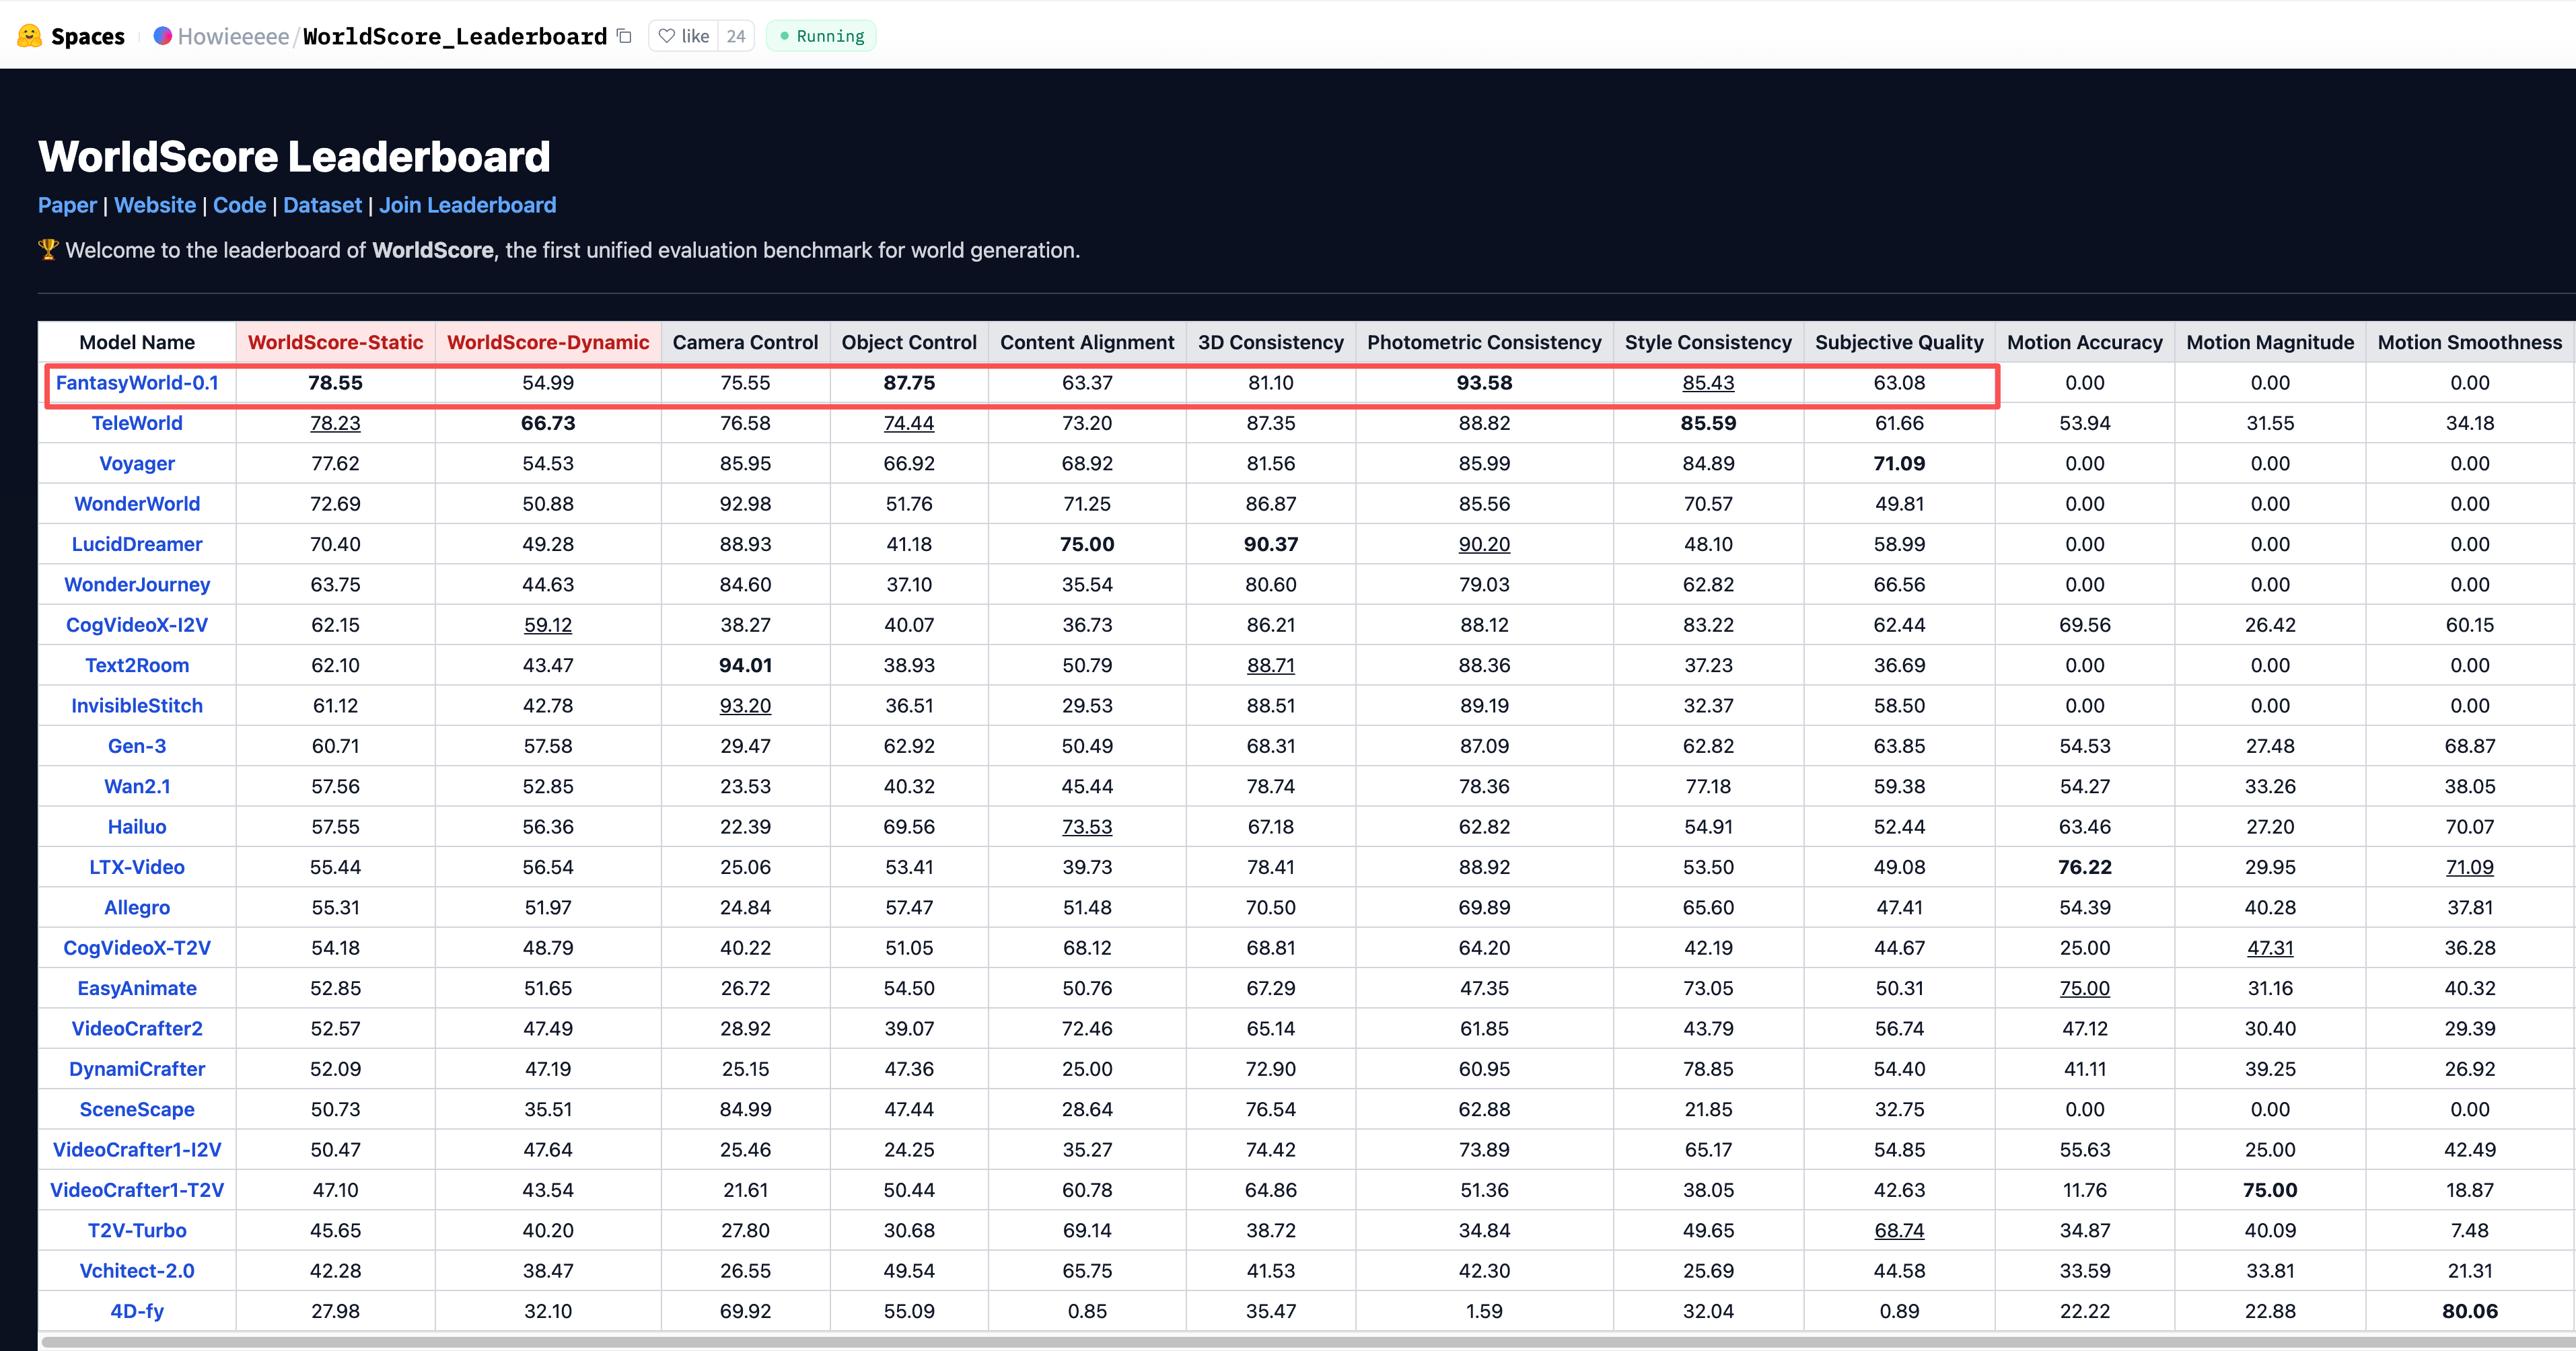
Task: Open the CogVideoX-I2V model link
Action: point(137,625)
